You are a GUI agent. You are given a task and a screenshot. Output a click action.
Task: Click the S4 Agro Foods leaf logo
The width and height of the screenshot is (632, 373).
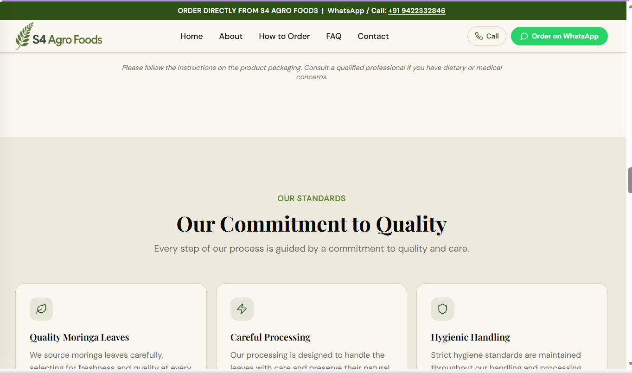click(59, 36)
